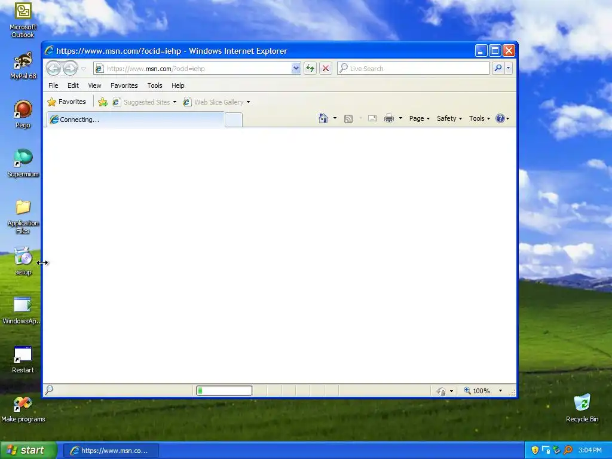Click the Back navigation arrow
Image resolution: width=612 pixels, height=459 pixels.
pyautogui.click(x=53, y=69)
